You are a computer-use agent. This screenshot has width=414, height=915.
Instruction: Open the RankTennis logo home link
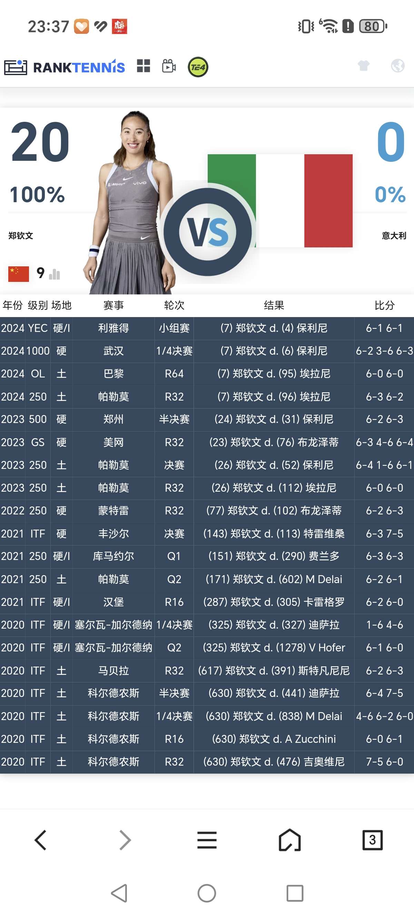(65, 67)
